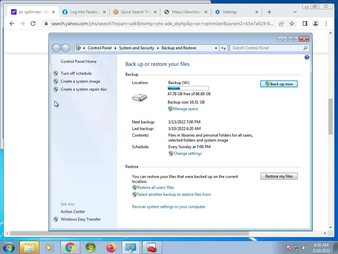
Task: Click the share page icon in Chrome
Action: tap(281, 23)
